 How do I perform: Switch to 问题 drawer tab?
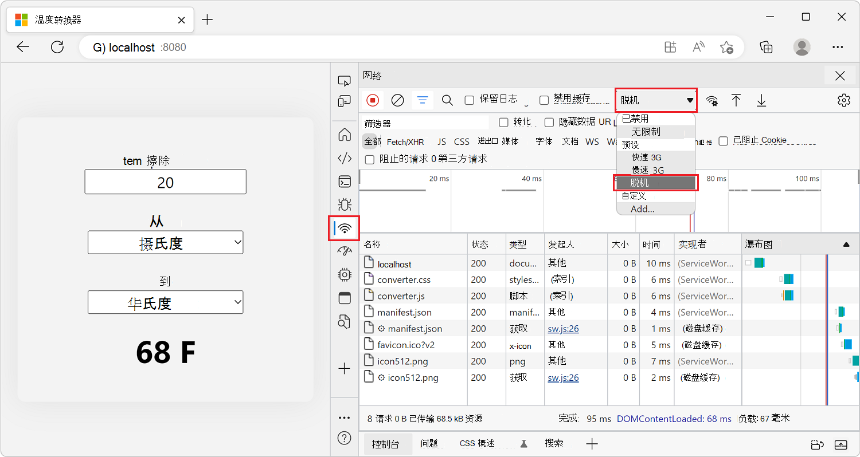pos(429,444)
